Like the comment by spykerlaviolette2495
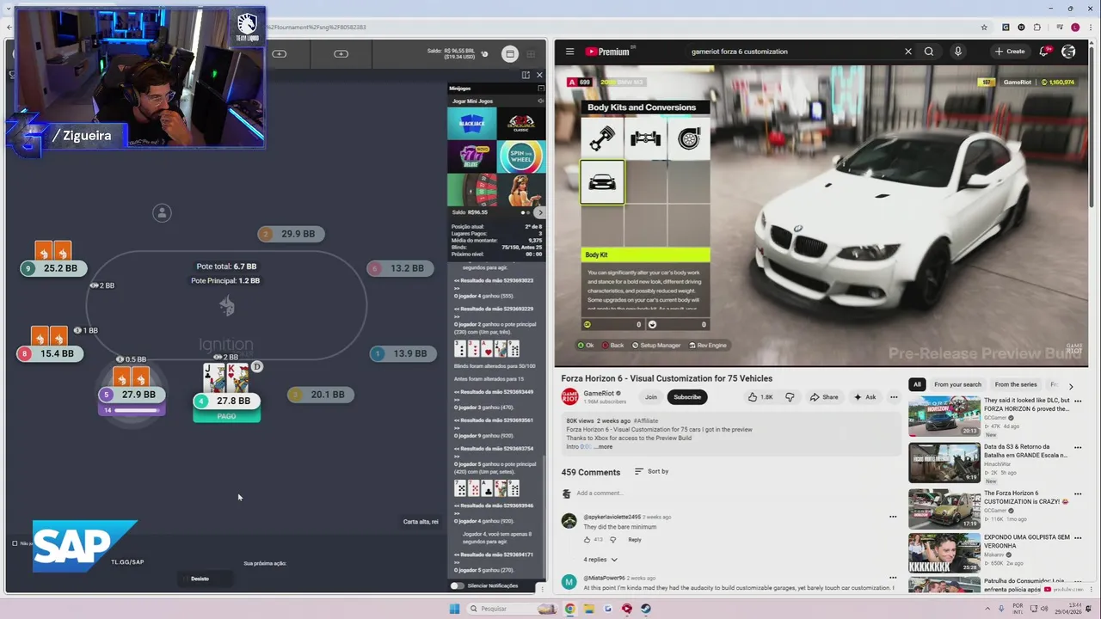Viewport: 1101px width, 619px height. [587, 540]
